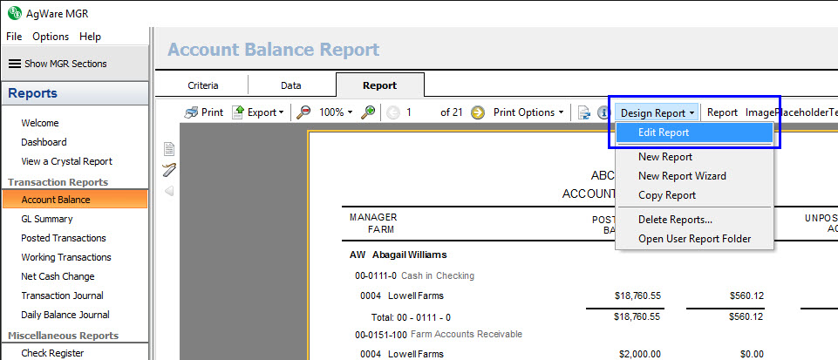Open the Export dropdown

258,112
